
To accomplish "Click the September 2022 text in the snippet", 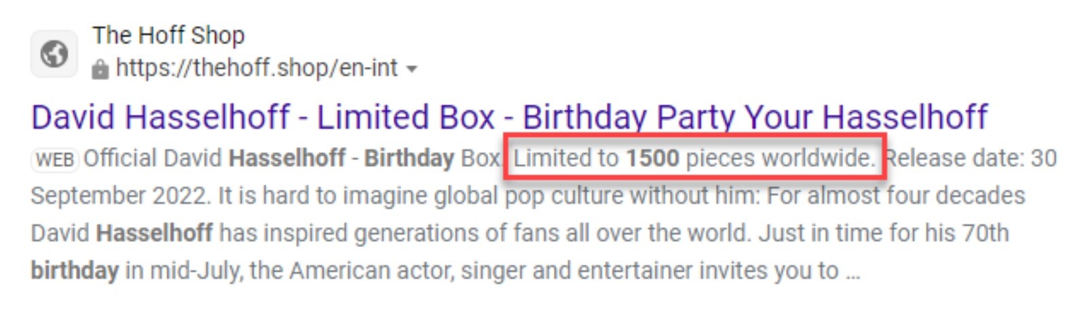I will (118, 196).
